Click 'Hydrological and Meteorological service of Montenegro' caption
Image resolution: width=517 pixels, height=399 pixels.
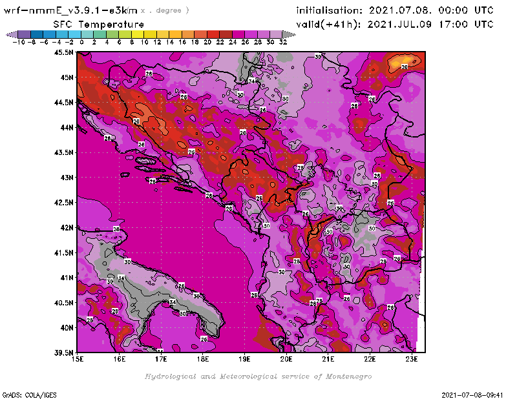(x=258, y=376)
